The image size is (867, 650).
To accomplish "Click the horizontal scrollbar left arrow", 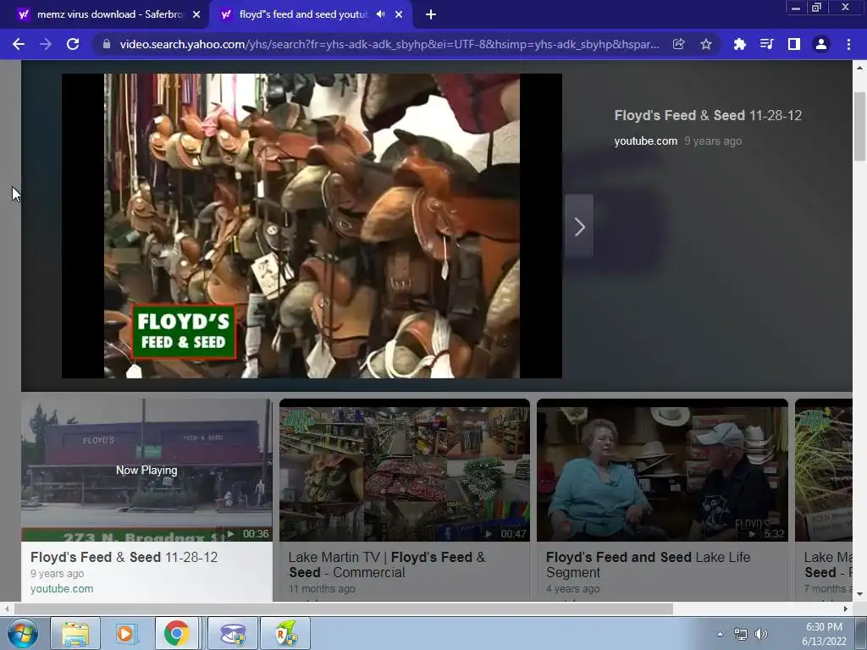I will click(7, 609).
